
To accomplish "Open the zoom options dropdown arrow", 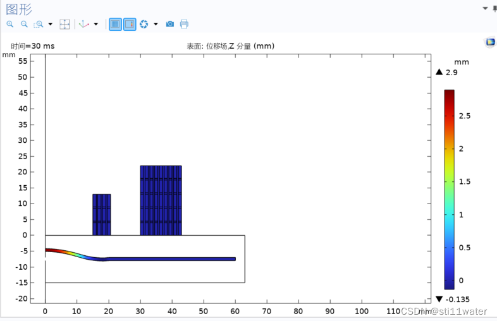I will 51,24.
